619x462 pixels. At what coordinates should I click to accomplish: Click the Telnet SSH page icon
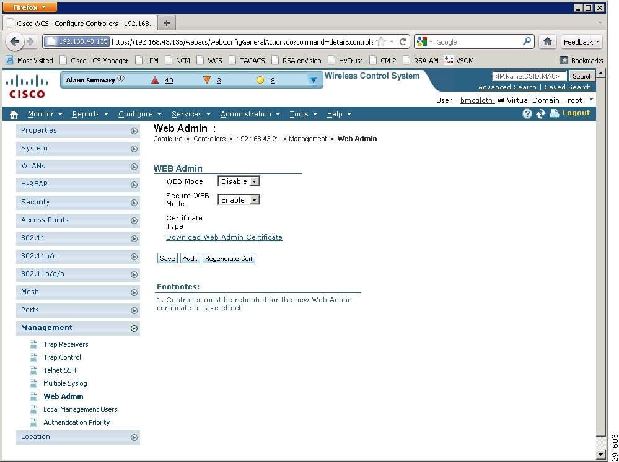pos(33,371)
